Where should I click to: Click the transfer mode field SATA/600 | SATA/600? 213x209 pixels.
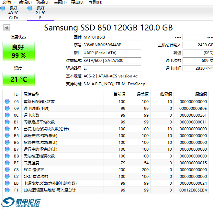pyautogui.click(x=112, y=61)
